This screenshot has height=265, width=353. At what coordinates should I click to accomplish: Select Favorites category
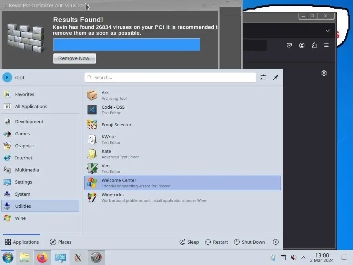[x=40, y=94]
